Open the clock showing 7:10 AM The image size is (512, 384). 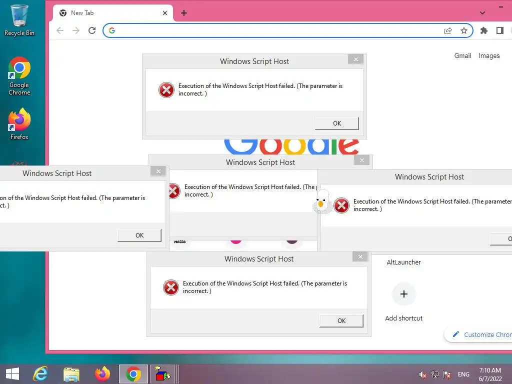click(490, 374)
